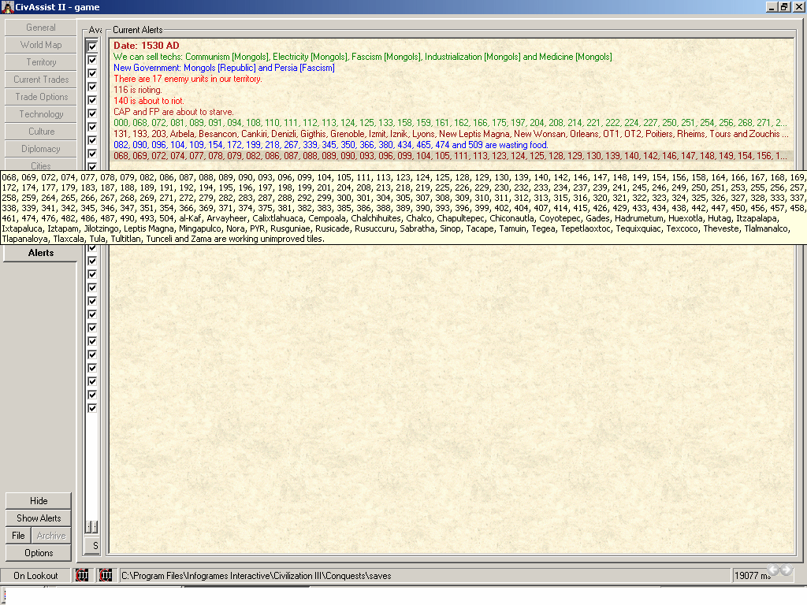Screen dimensions: 807x605
Task: Select the Trade Options tab
Action: (41, 97)
